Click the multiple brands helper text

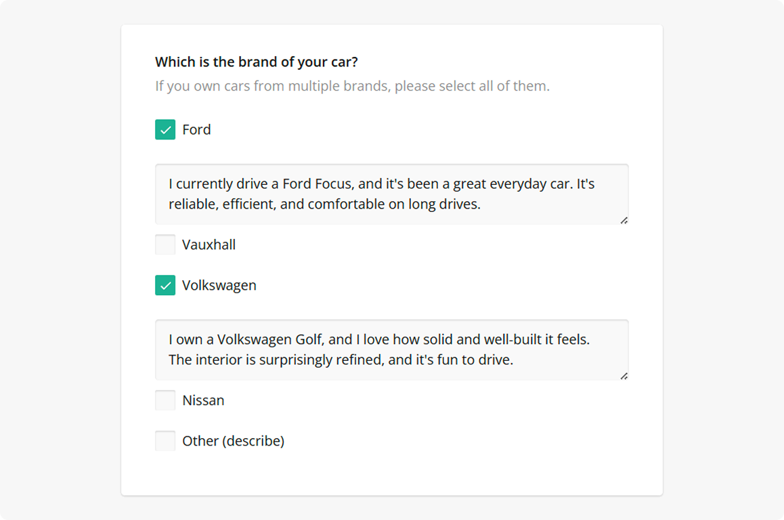pos(352,85)
